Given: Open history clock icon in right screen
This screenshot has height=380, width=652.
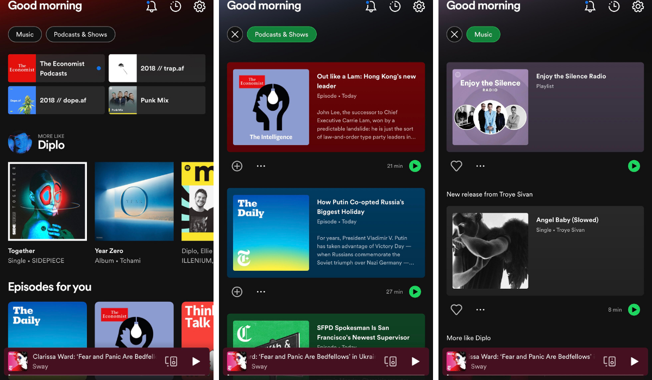Looking at the screenshot, I should coord(614,7).
